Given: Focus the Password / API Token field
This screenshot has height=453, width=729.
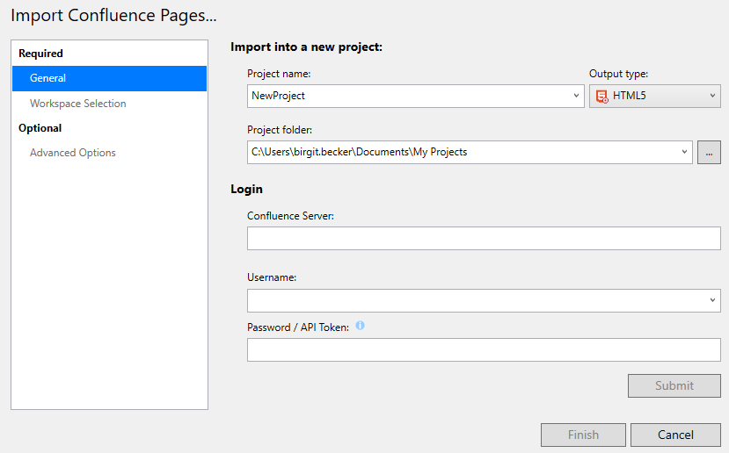Looking at the screenshot, I should [x=484, y=350].
